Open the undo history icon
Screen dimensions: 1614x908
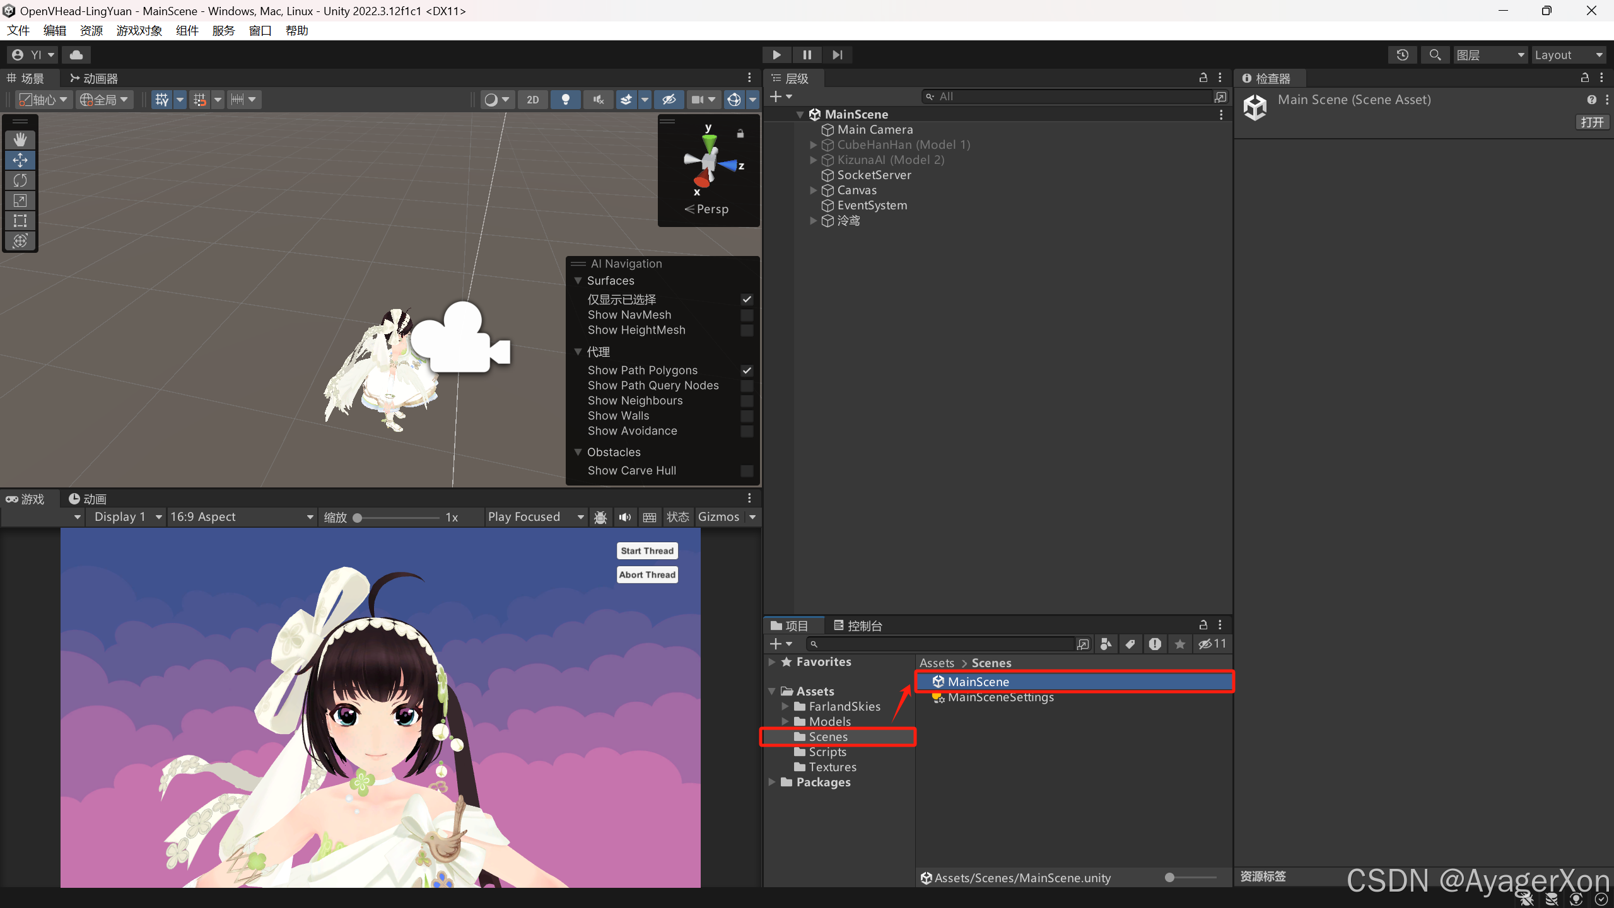pyautogui.click(x=1403, y=55)
